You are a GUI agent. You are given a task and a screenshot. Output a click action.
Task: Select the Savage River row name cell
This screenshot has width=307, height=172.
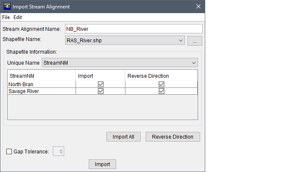[41, 91]
